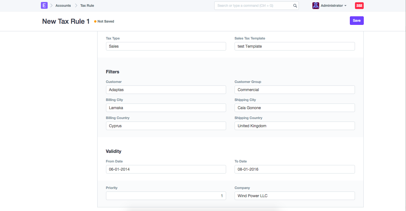This screenshot has width=406, height=211.
Task: Open the 332 notifications badge
Action: pos(359,6)
